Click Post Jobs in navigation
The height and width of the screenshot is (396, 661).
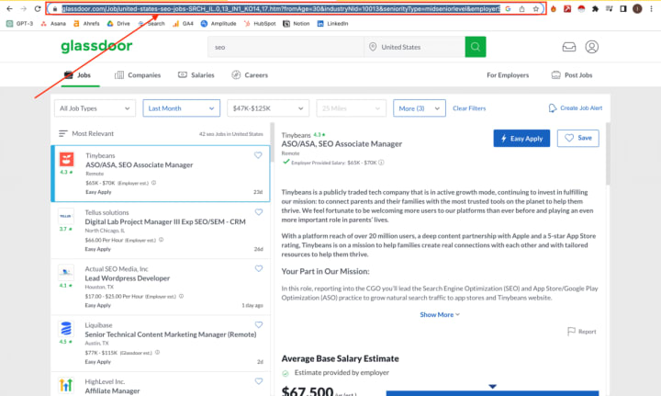click(572, 75)
